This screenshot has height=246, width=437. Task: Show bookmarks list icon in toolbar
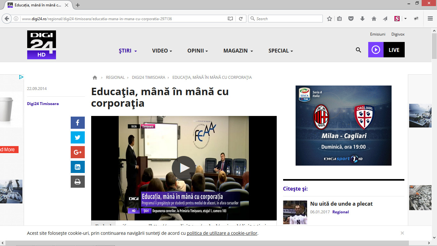(339, 19)
